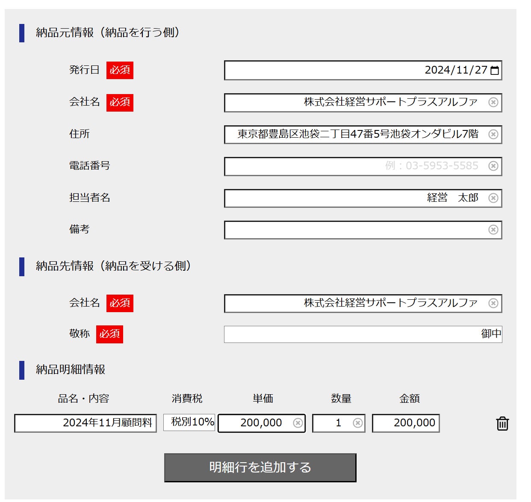Clear the 単価 unit price value
The image size is (531, 502).
point(298,423)
